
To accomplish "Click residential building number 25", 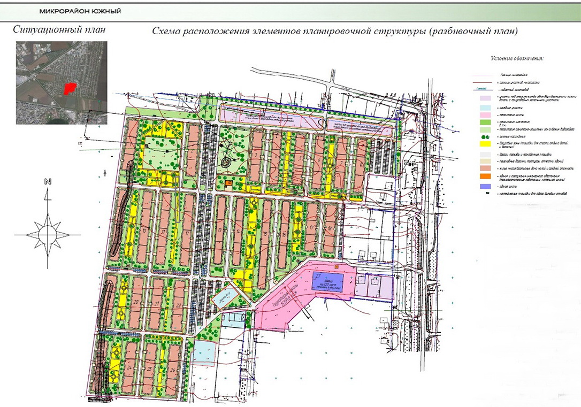I will pos(150,369).
